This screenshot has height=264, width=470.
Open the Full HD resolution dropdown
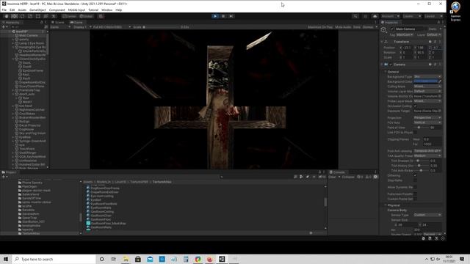point(112,27)
